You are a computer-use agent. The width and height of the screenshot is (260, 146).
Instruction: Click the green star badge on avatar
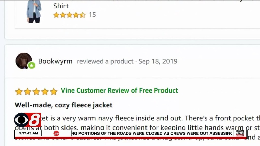31,65
